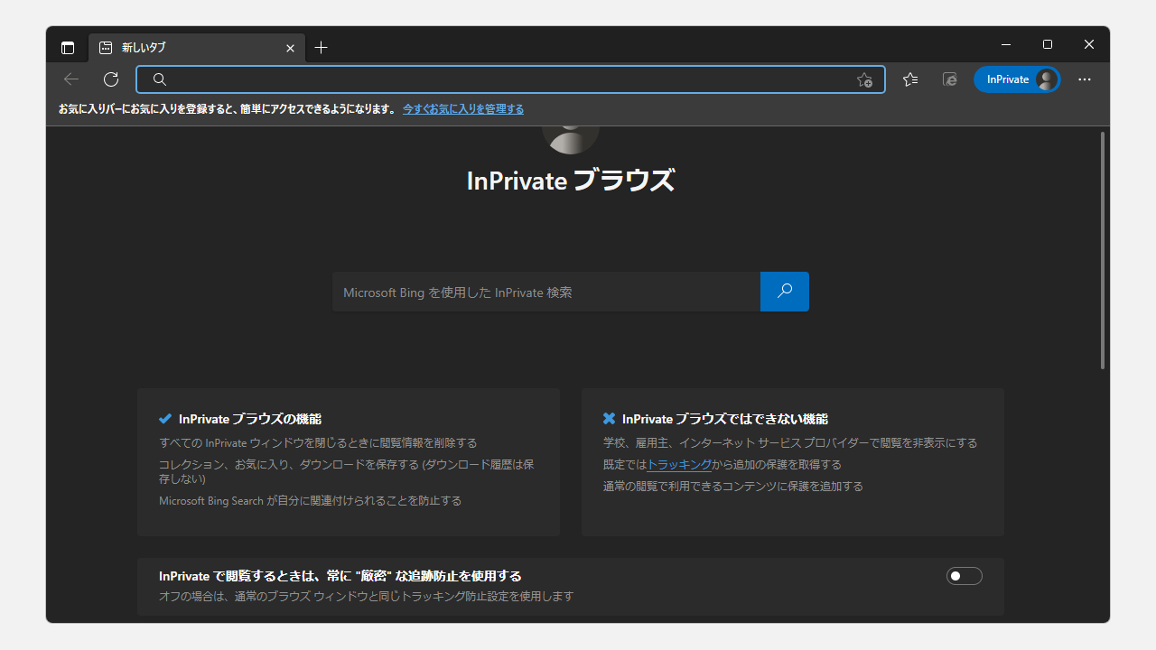The height and width of the screenshot is (650, 1156).
Task: Enable strict tracking prevention for InPrivate
Action: click(964, 575)
